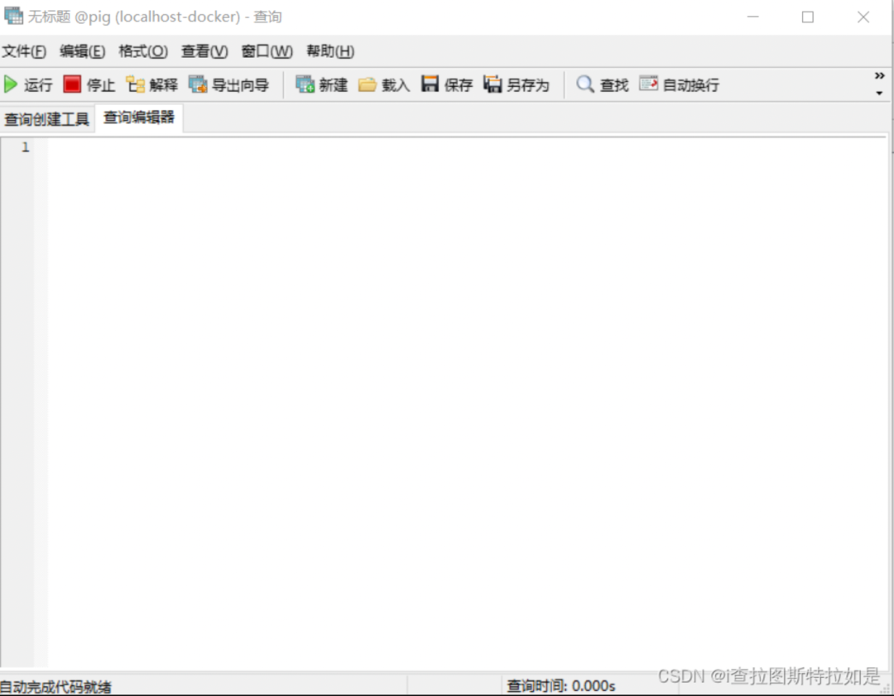
Task: Click the Explain (解释) query icon
Action: tap(135, 84)
